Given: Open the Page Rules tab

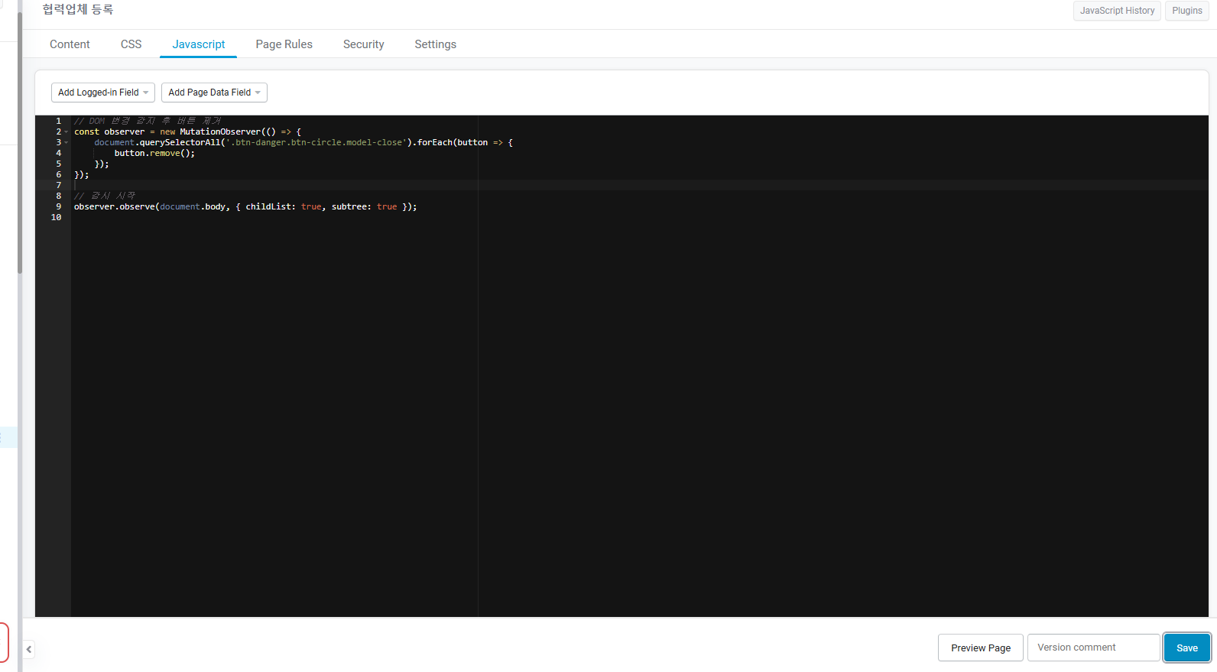Looking at the screenshot, I should pyautogui.click(x=284, y=44).
